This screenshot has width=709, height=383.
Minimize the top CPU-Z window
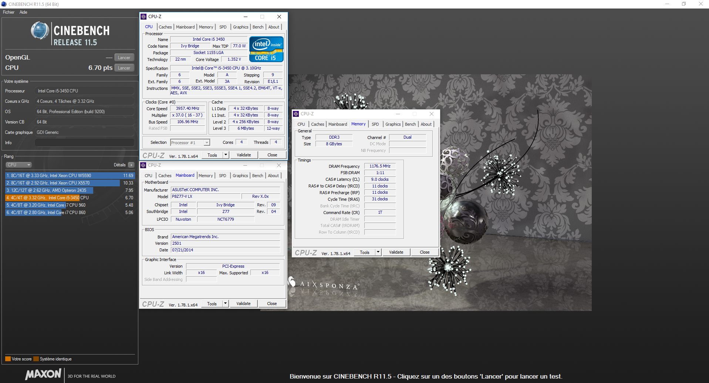(x=246, y=17)
